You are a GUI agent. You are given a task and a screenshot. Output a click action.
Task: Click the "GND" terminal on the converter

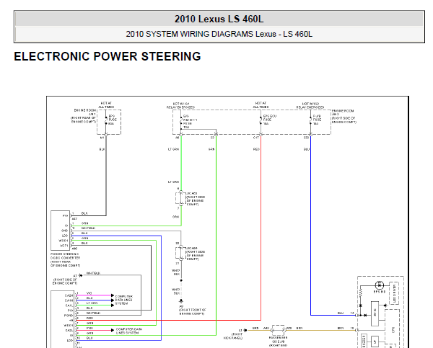pos(65,231)
